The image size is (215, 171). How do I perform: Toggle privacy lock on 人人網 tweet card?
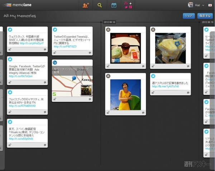[10, 49]
